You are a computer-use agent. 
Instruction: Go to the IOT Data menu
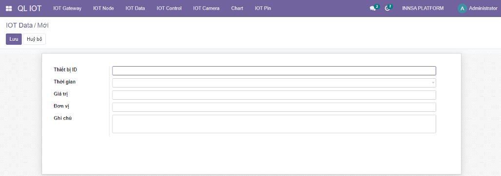tap(135, 9)
